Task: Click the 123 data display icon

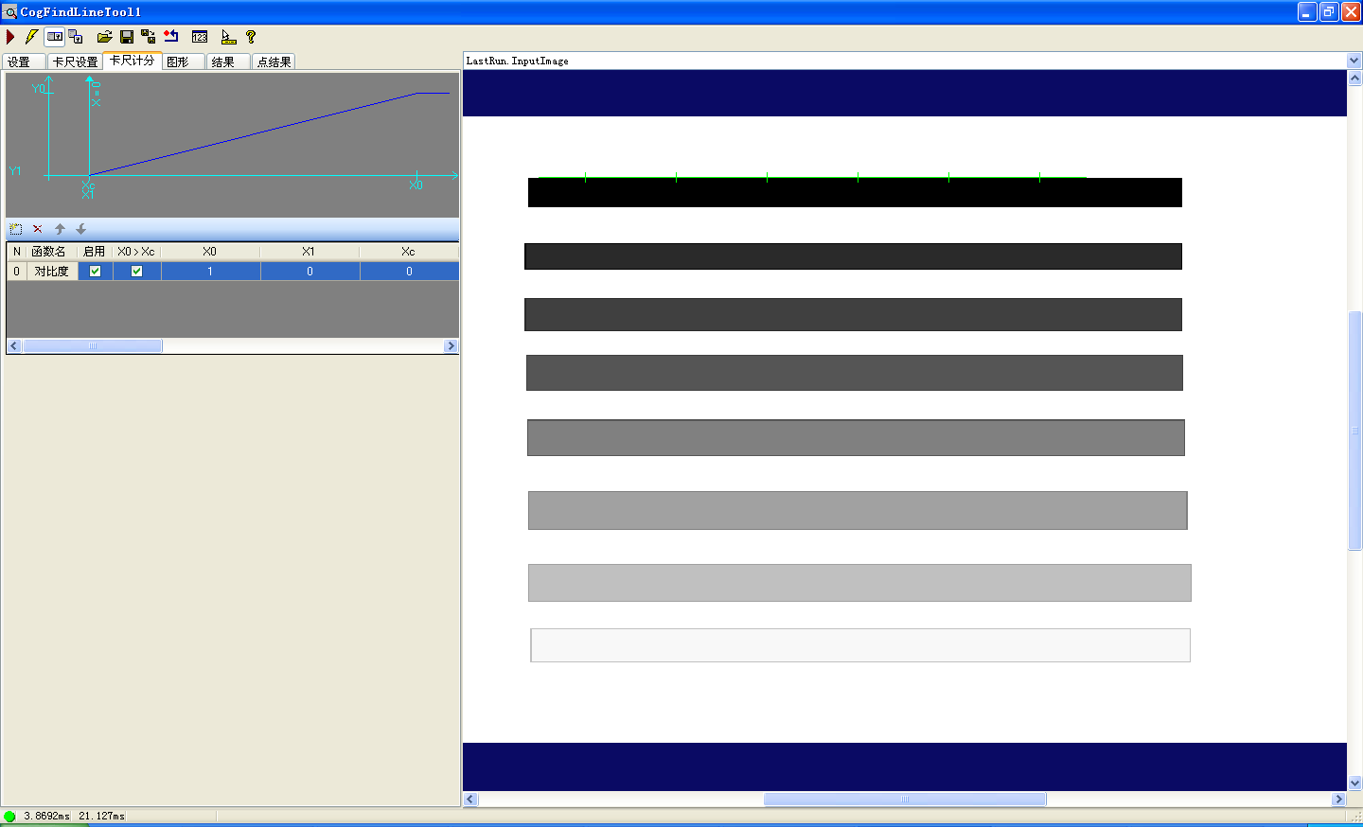Action: (x=200, y=37)
